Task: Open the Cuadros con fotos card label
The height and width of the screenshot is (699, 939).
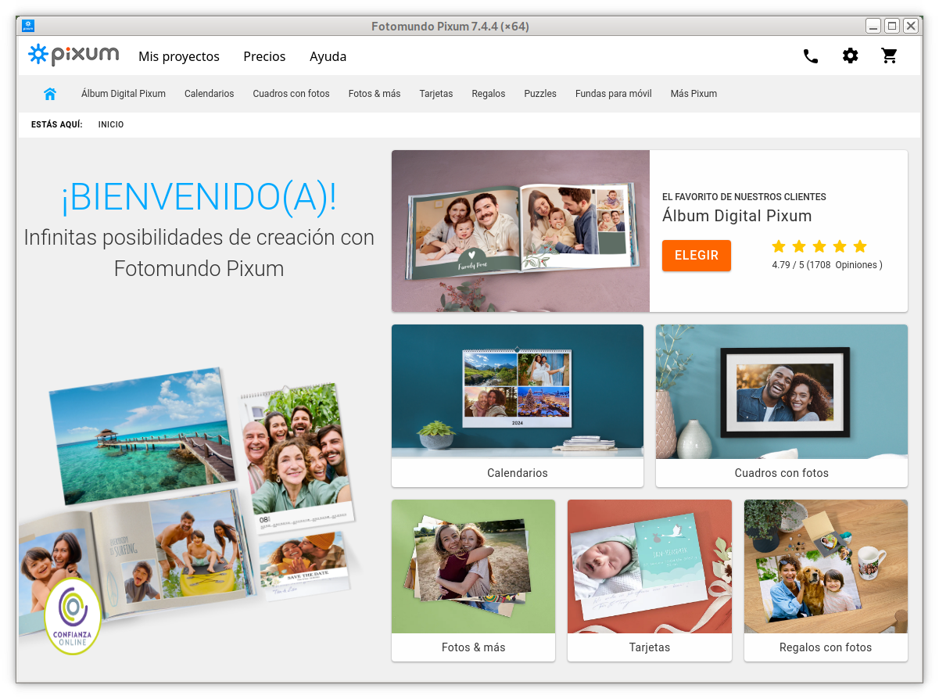Action: (x=782, y=473)
